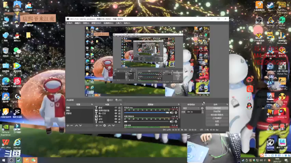Click the Start Streaming button
291x163 pixels.
217,108
